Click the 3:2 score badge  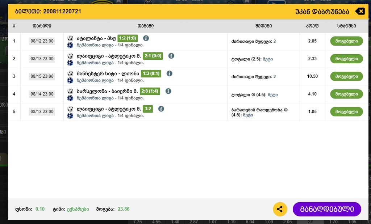tap(148, 109)
